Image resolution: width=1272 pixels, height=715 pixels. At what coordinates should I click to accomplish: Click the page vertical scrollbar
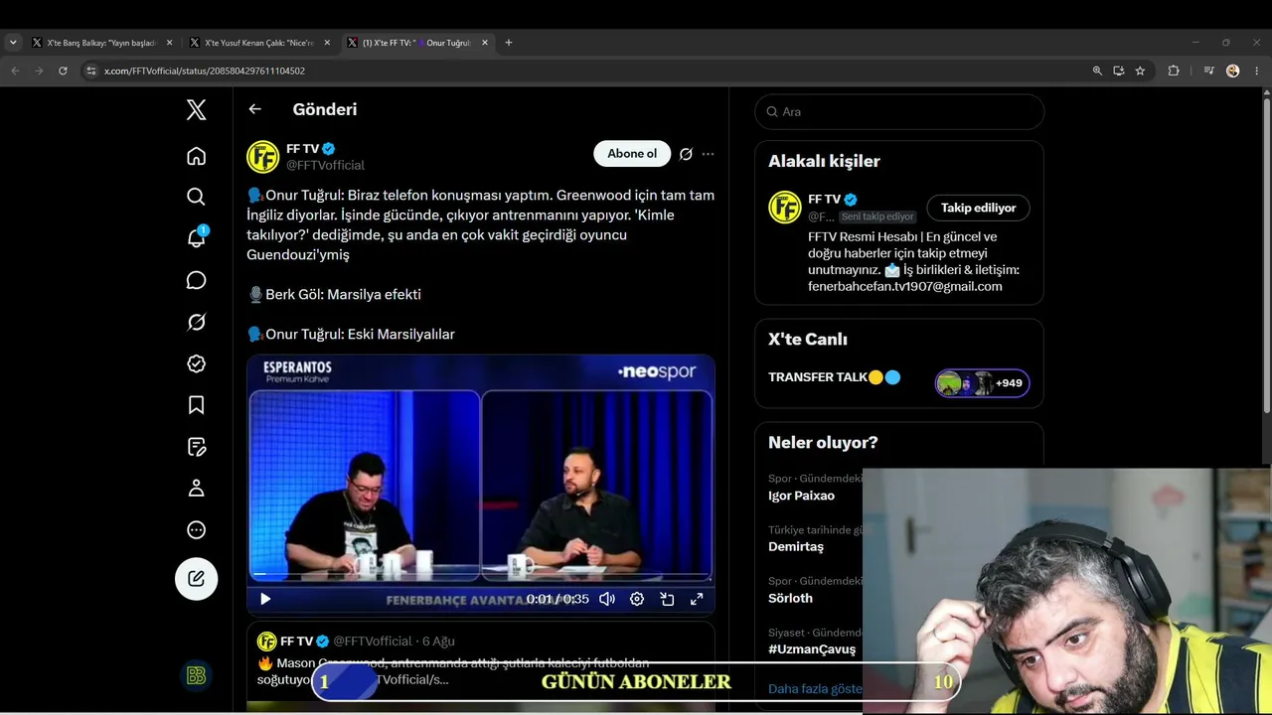tap(1267, 255)
